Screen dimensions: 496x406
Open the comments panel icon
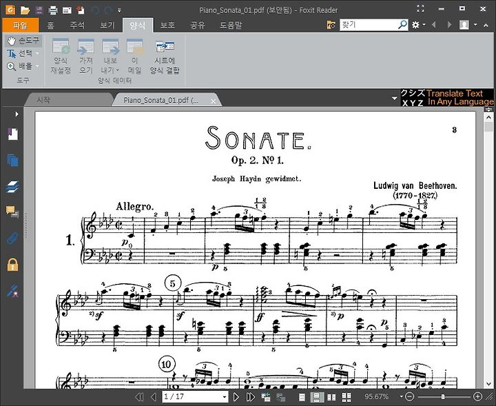click(x=12, y=212)
